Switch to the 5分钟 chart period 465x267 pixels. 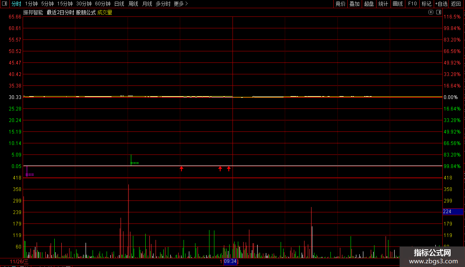(x=47, y=4)
